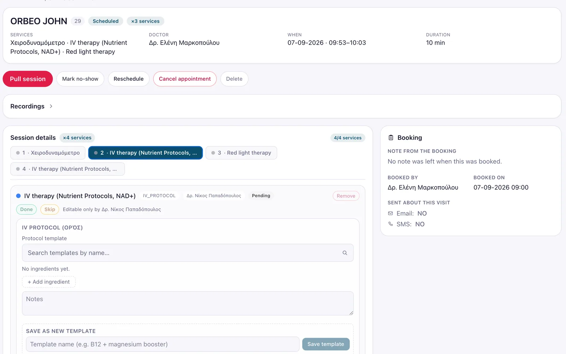This screenshot has height=354, width=566.
Task: Click the Recordings heading
Action: coord(28,106)
